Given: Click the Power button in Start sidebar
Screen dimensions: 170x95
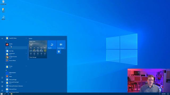Looking at the screenshot, I should click(x=2, y=91).
